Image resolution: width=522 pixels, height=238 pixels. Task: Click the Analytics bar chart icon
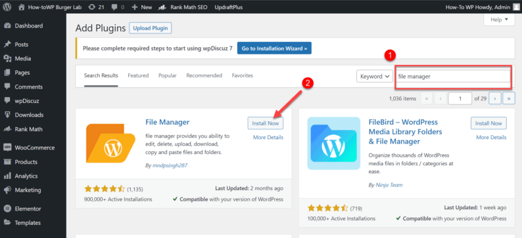tap(7, 176)
